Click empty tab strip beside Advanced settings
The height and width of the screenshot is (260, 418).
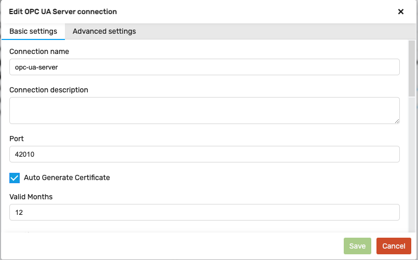click(275, 32)
